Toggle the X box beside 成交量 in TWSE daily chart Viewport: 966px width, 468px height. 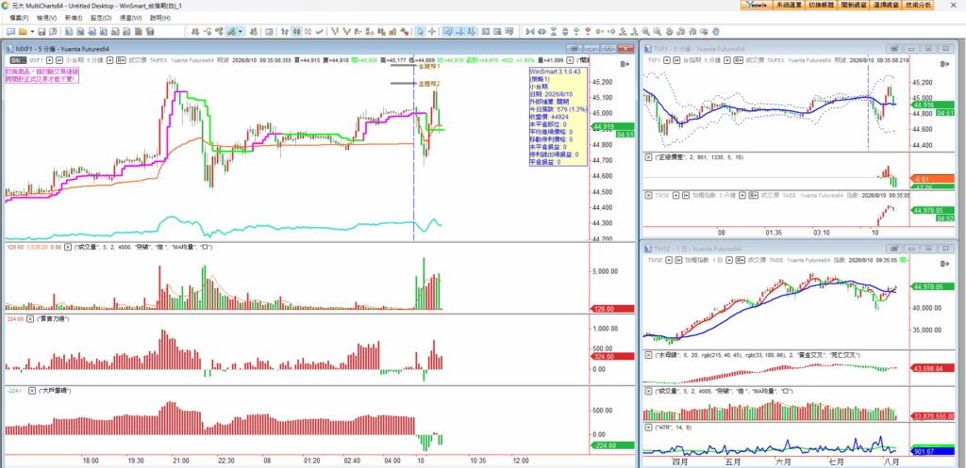click(x=648, y=391)
